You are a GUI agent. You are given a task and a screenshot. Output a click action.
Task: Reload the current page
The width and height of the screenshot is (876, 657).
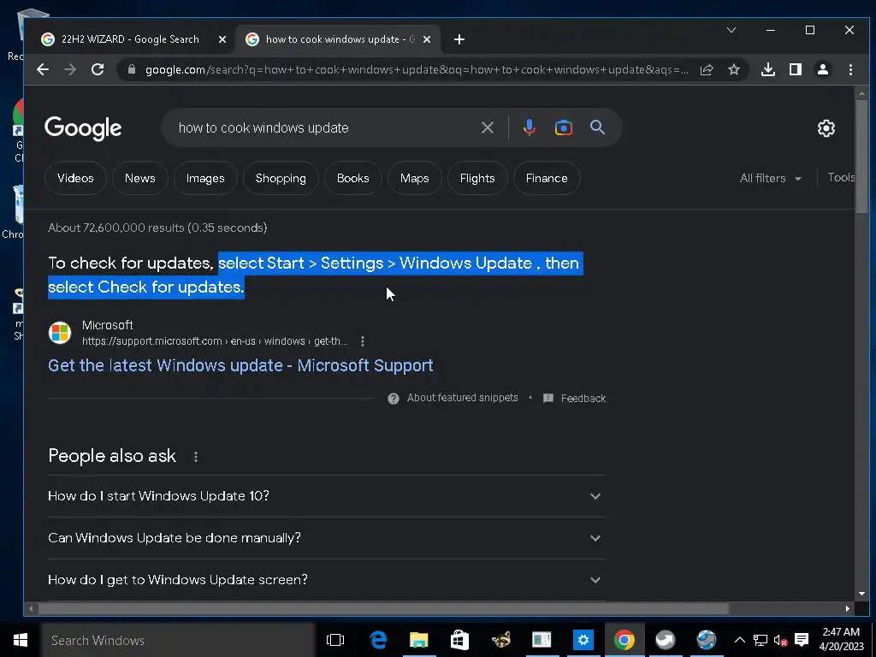[x=98, y=69]
